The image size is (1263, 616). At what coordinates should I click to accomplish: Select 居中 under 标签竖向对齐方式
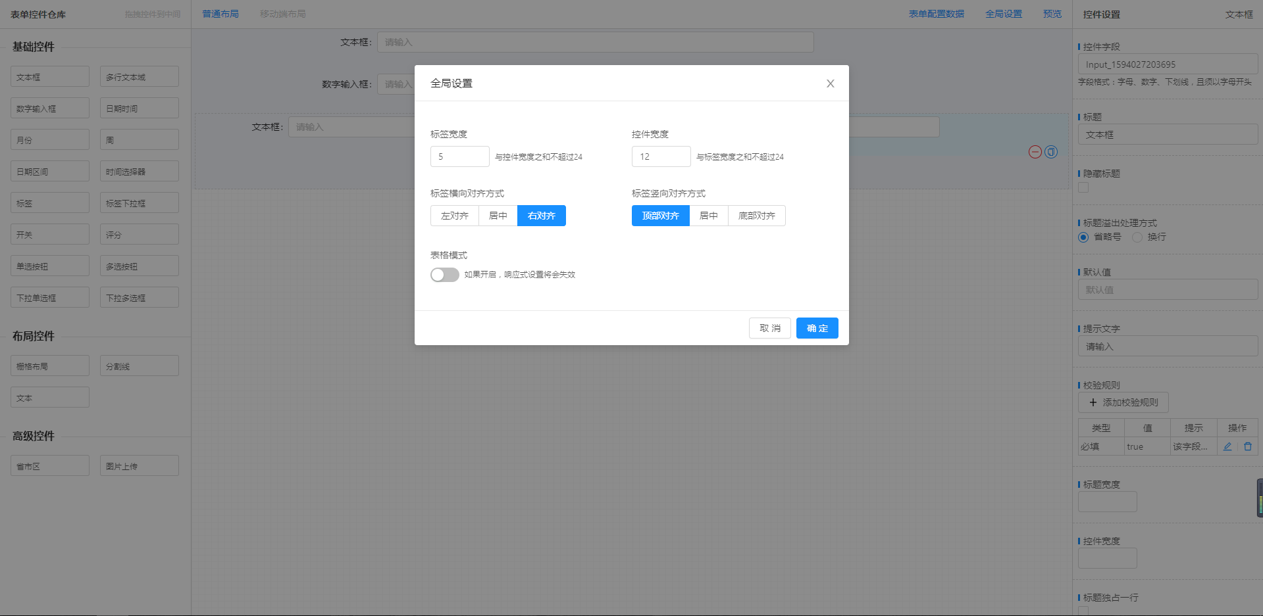coord(709,216)
